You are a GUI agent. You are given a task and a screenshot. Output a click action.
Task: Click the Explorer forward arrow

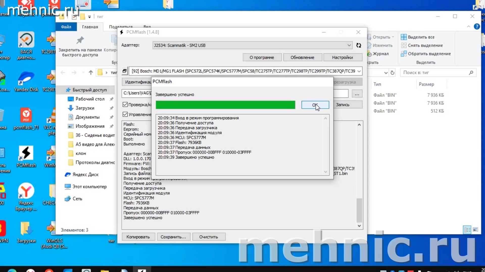pyautogui.click(x=74, y=73)
